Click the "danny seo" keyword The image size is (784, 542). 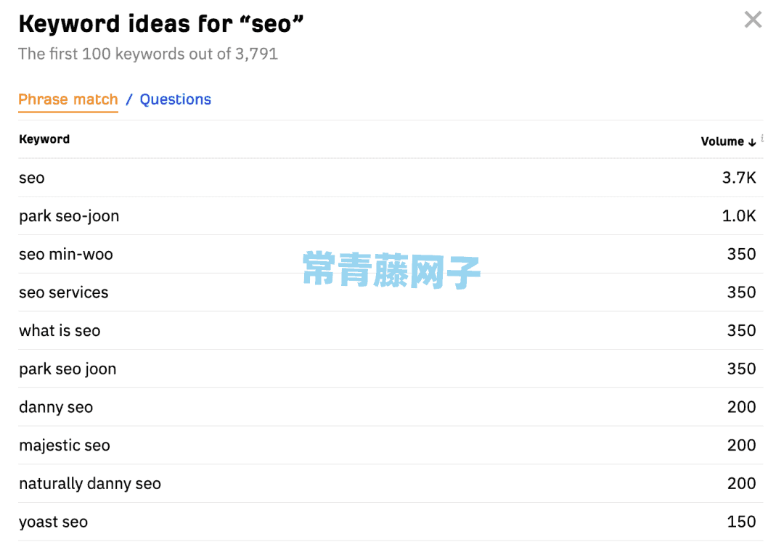point(56,407)
